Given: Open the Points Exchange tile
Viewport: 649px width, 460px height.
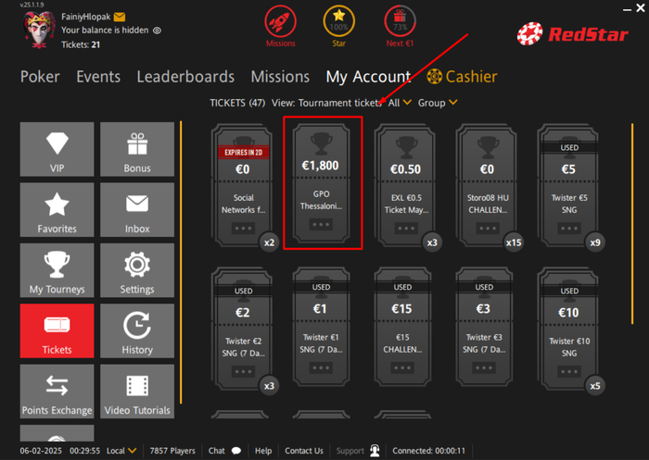Looking at the screenshot, I should [x=57, y=392].
